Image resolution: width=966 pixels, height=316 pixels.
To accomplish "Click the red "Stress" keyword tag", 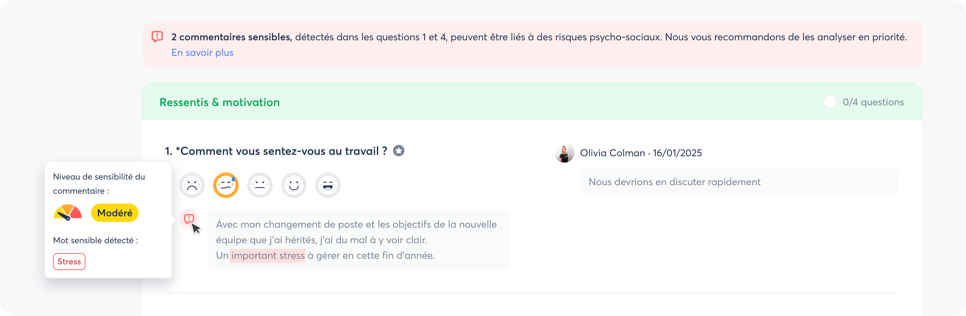I will coord(69,262).
